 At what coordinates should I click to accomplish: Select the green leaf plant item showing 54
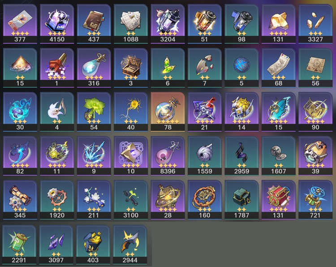pos(94,112)
